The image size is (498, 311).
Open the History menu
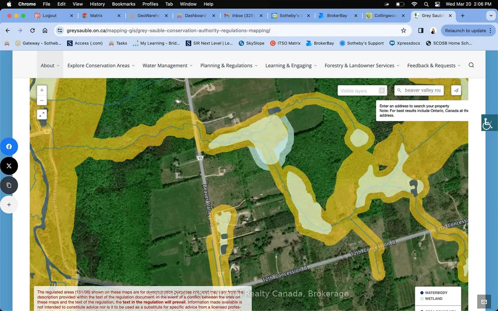coord(97,4)
